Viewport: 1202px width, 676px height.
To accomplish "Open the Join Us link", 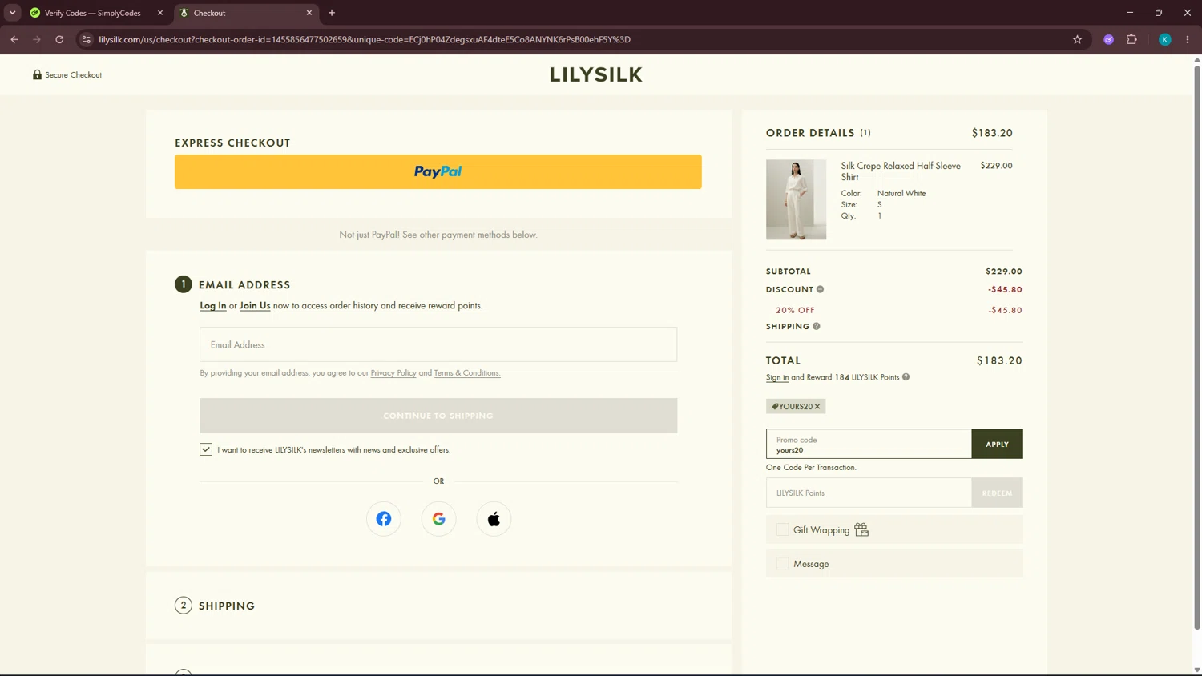I will [x=255, y=305].
